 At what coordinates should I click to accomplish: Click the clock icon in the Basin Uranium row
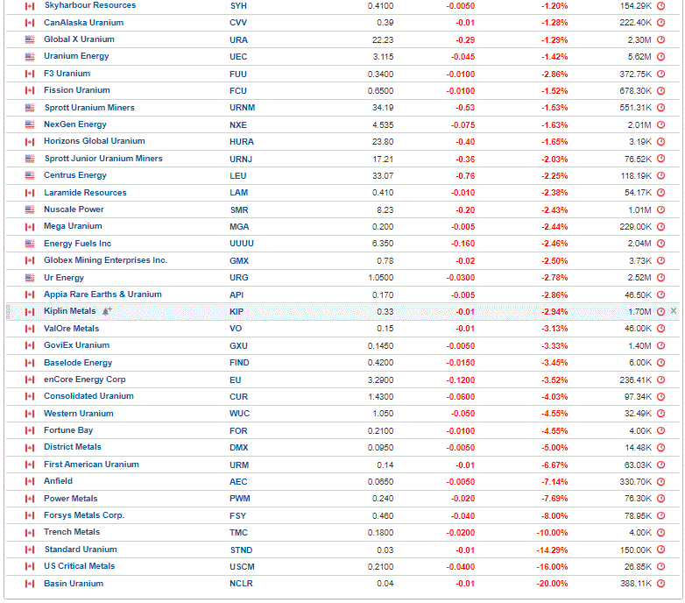click(661, 584)
